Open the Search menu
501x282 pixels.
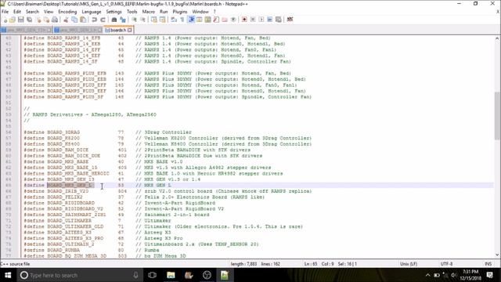pos(32,12)
